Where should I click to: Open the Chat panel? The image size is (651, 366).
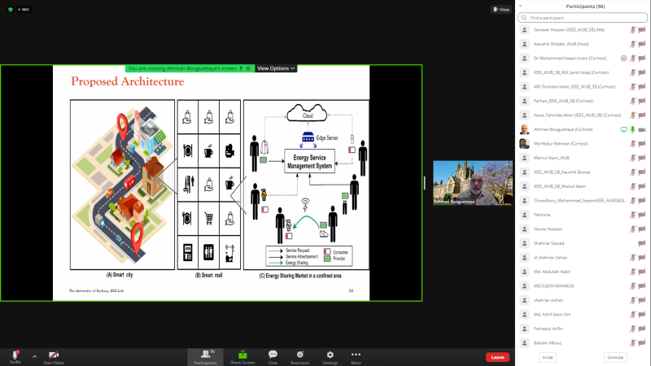[x=273, y=355]
